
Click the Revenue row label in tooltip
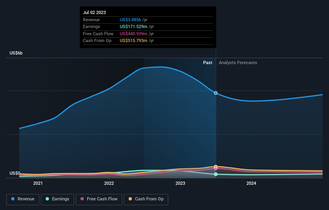pyautogui.click(x=91, y=20)
